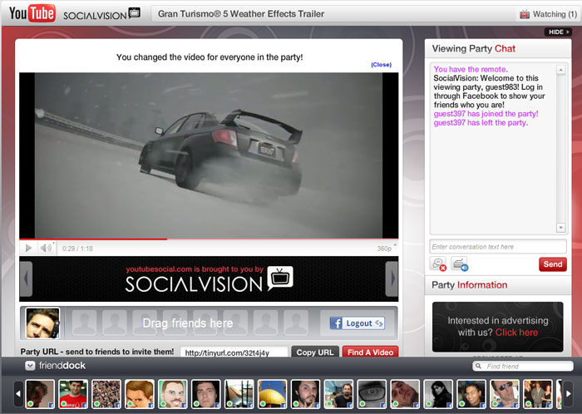Screen dimensions: 582x414
Task: Select the black-and-white long hair friend thumbnail
Action: click(x=438, y=394)
